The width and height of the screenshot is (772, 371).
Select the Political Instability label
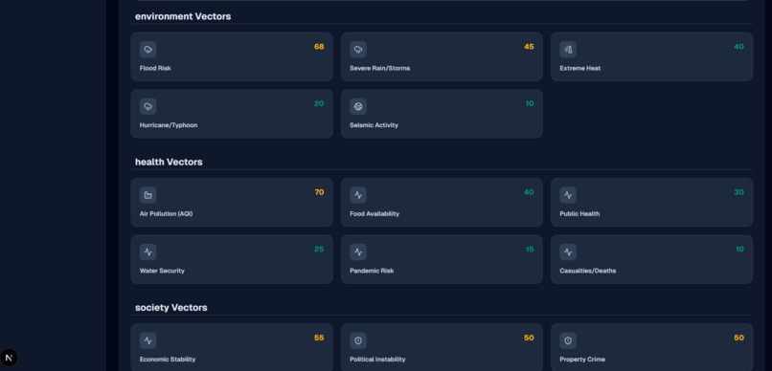coord(377,360)
